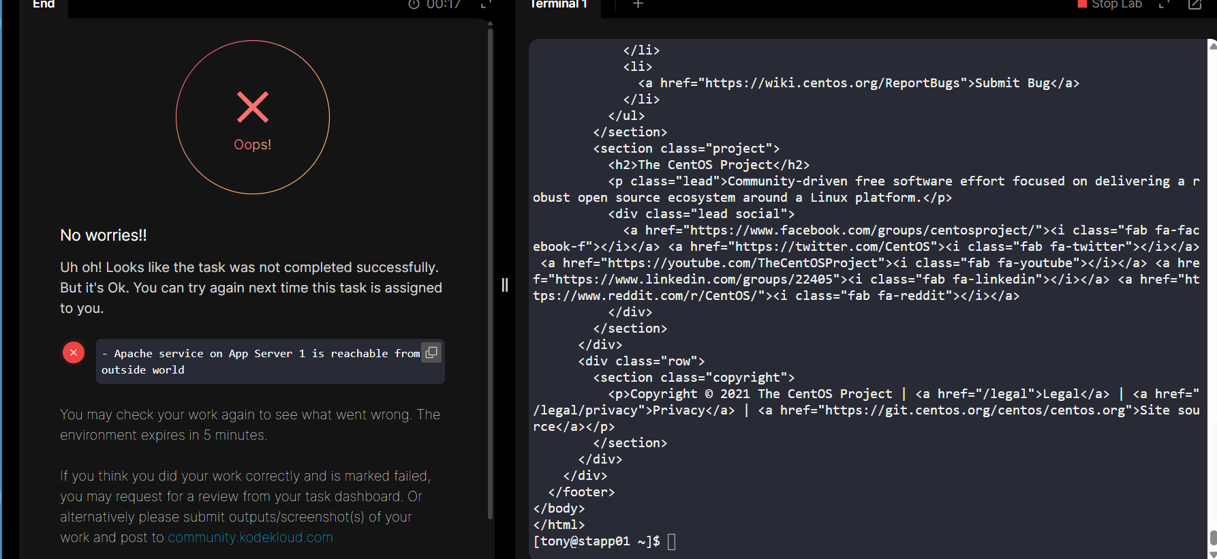Click the terminal vertical scrollbar thumb

click(x=1213, y=537)
